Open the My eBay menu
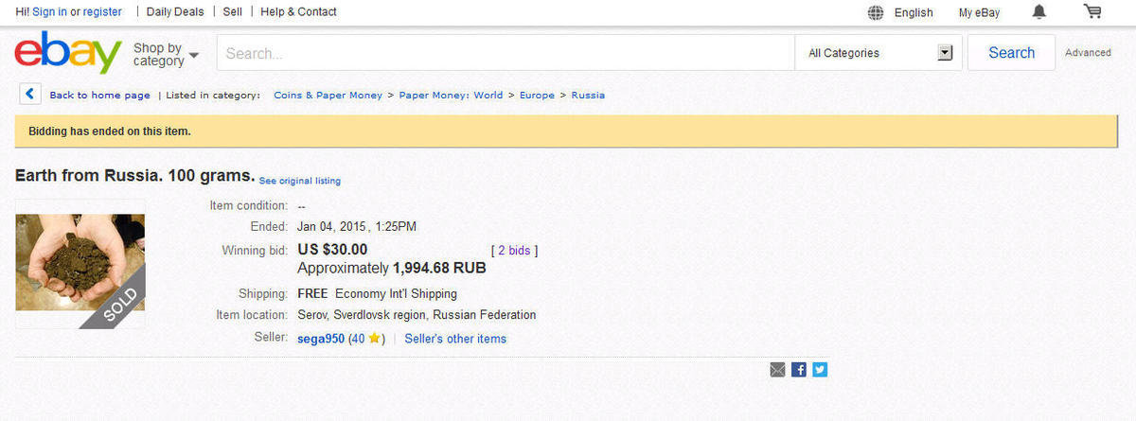 (x=979, y=12)
